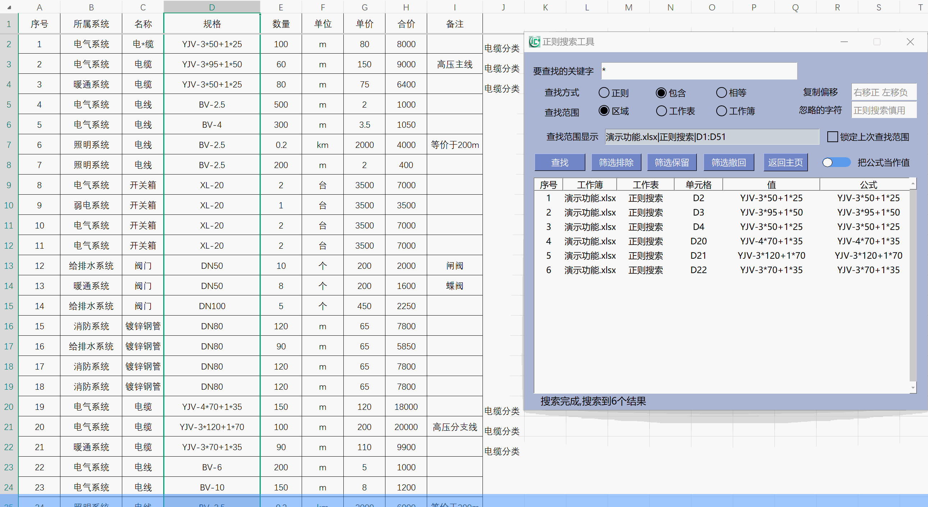Click the 忽略的字符 input box

point(883,110)
